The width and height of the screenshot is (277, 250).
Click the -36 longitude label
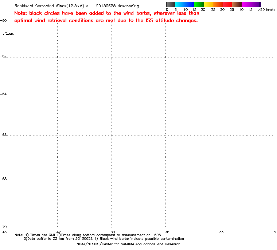pos(166,232)
